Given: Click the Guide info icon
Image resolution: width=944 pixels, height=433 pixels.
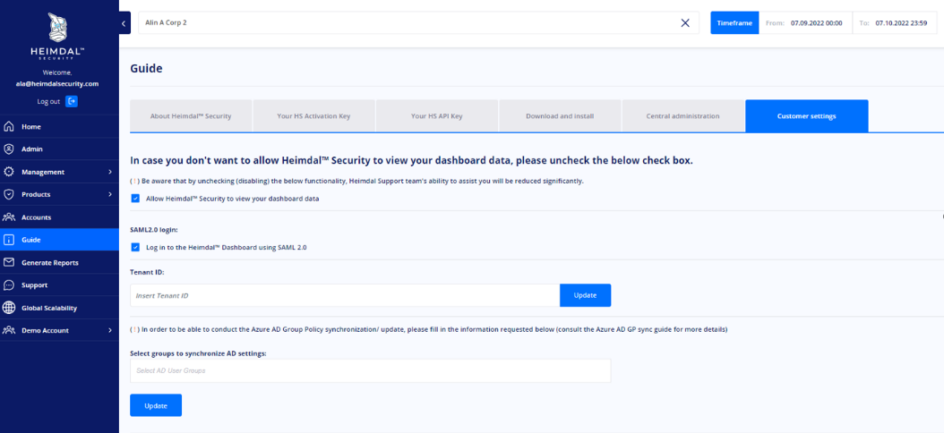Looking at the screenshot, I should pos(8,240).
